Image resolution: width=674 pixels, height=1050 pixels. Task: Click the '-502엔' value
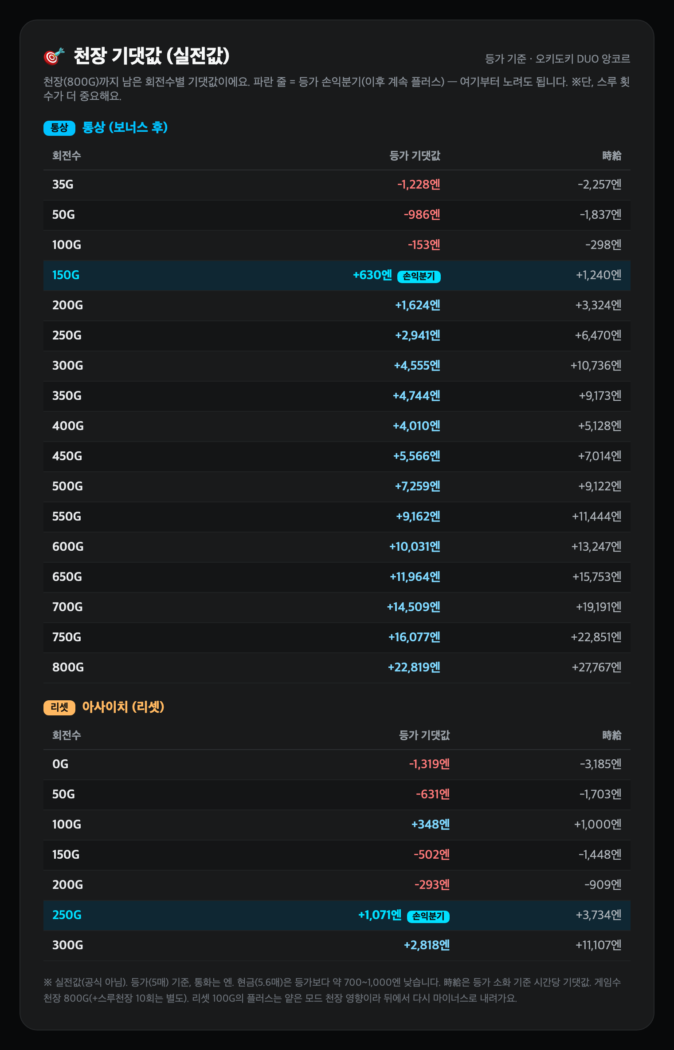click(x=432, y=855)
